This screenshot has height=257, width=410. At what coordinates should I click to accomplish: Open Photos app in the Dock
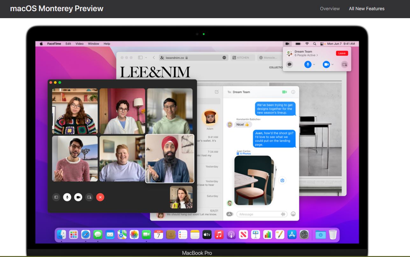tap(134, 235)
